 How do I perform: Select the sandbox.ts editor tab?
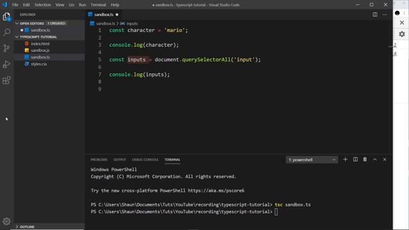point(104,15)
